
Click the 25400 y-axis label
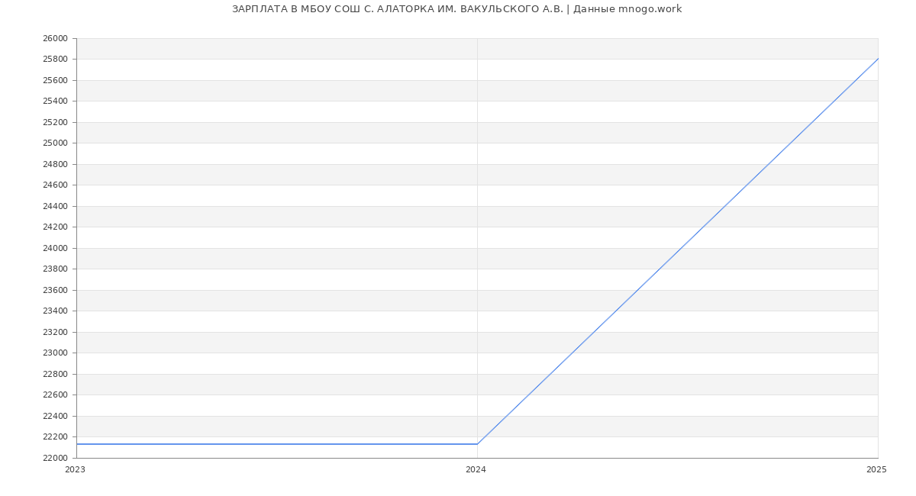[x=55, y=101]
